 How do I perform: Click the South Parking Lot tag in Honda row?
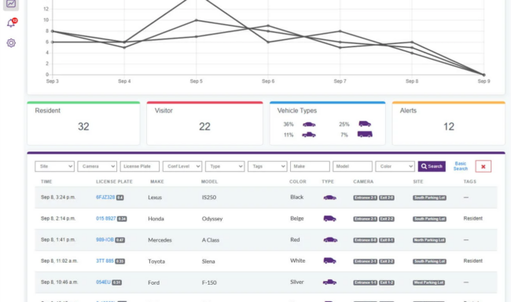(x=429, y=219)
